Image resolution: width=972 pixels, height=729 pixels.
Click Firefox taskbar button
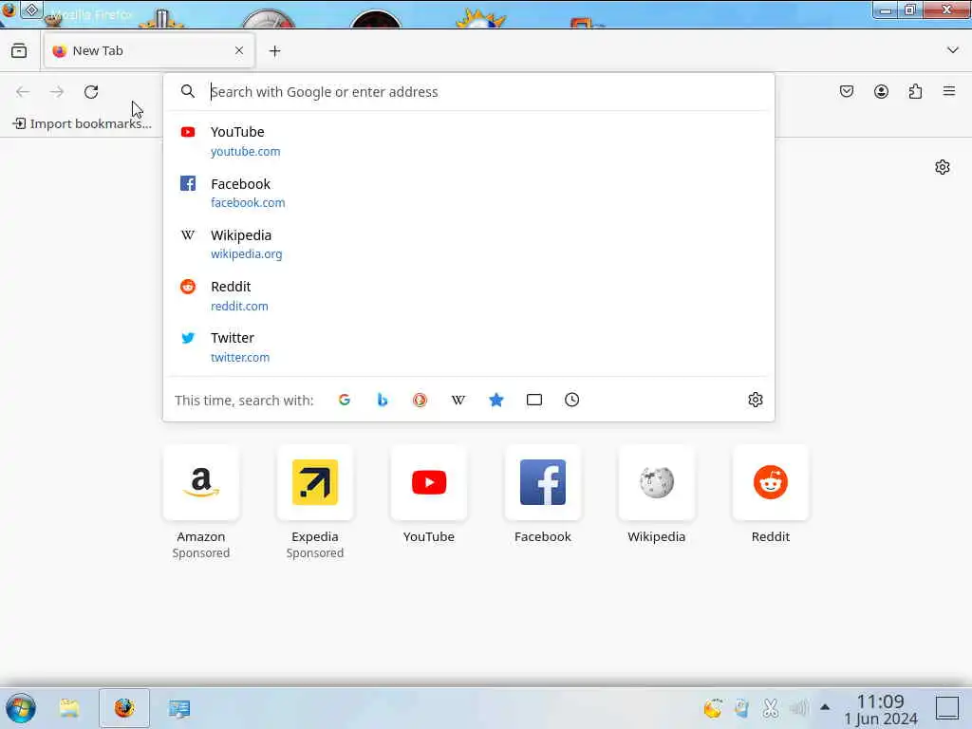coord(124,708)
